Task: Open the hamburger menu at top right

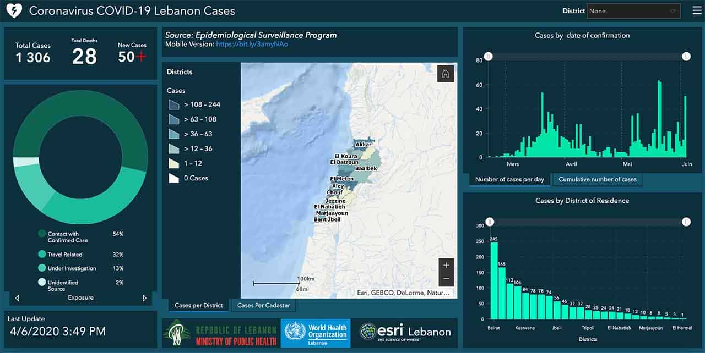Action: (x=697, y=11)
